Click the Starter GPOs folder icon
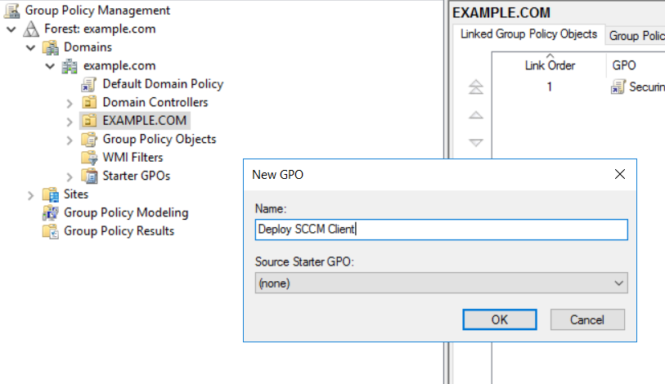This screenshot has height=384, width=665. [x=89, y=176]
